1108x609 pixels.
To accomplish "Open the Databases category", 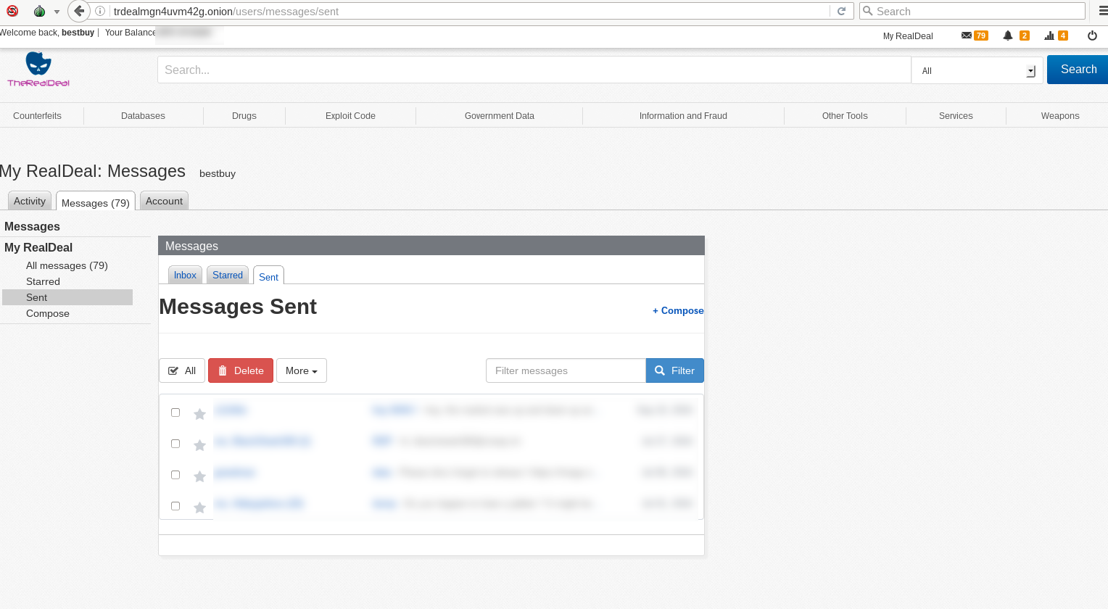I will pos(143,116).
